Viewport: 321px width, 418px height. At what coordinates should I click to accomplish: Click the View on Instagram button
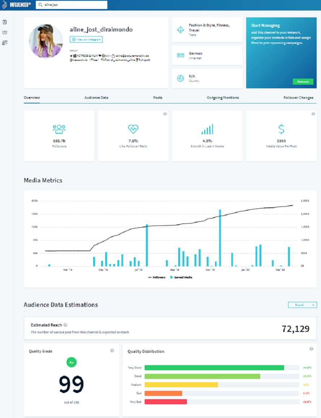pyautogui.click(x=86, y=39)
